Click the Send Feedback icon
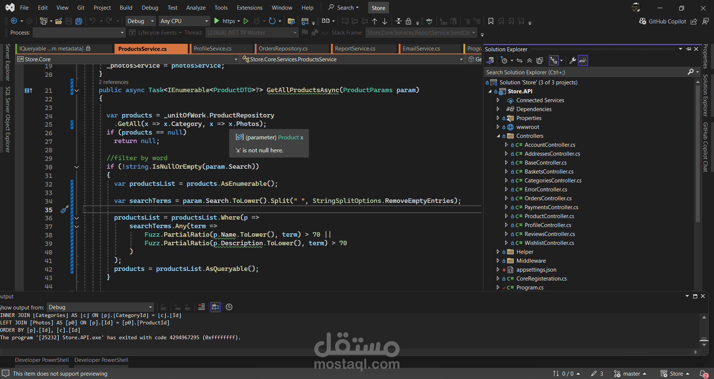Image resolution: width=714 pixels, height=379 pixels. click(x=705, y=21)
